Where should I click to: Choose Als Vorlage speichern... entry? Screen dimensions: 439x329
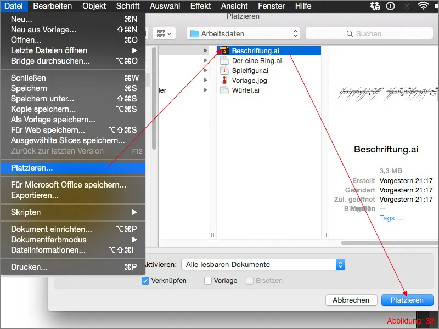[73, 120]
